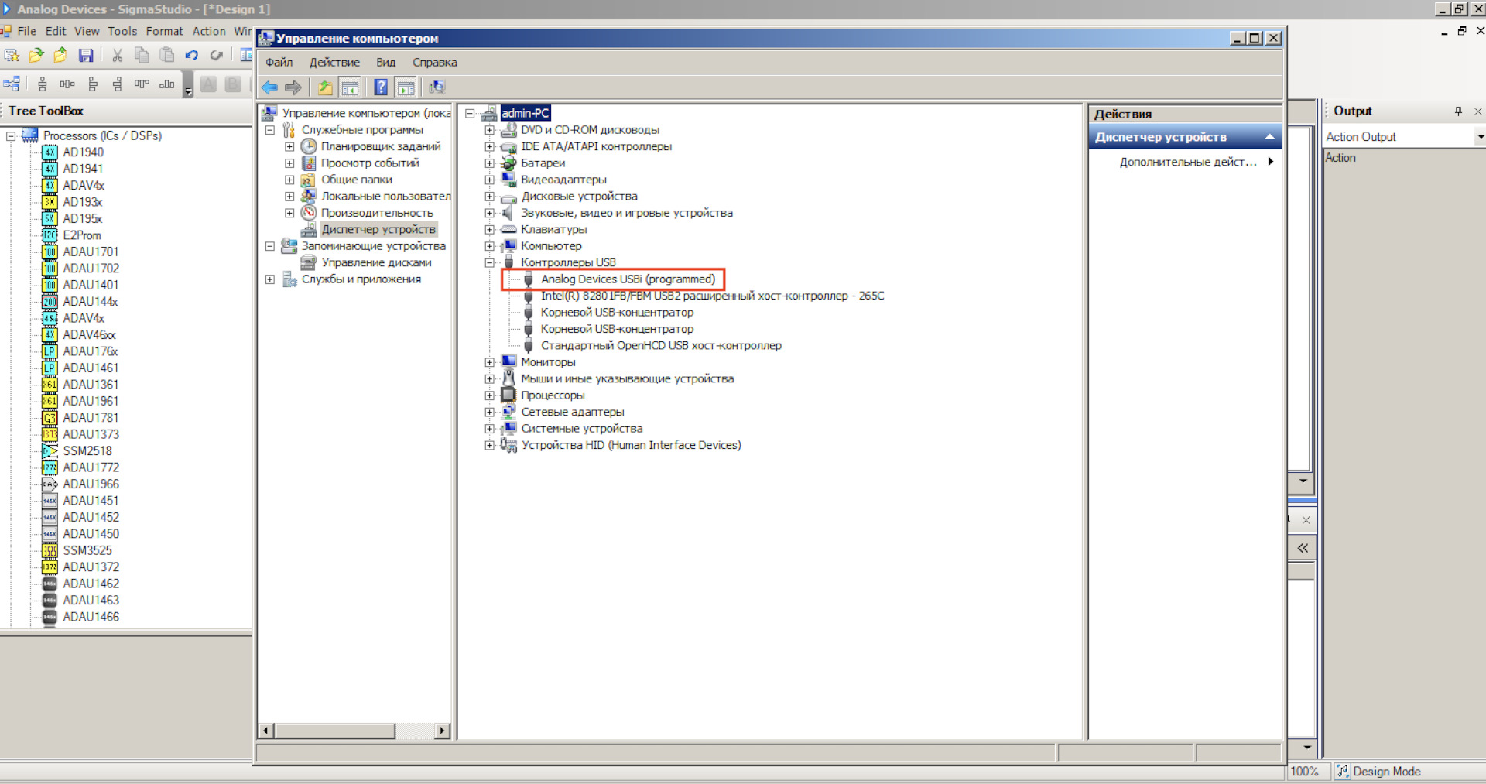Click the show/hide action pane icon
Image resolution: width=1486 pixels, height=784 pixels.
coord(406,87)
